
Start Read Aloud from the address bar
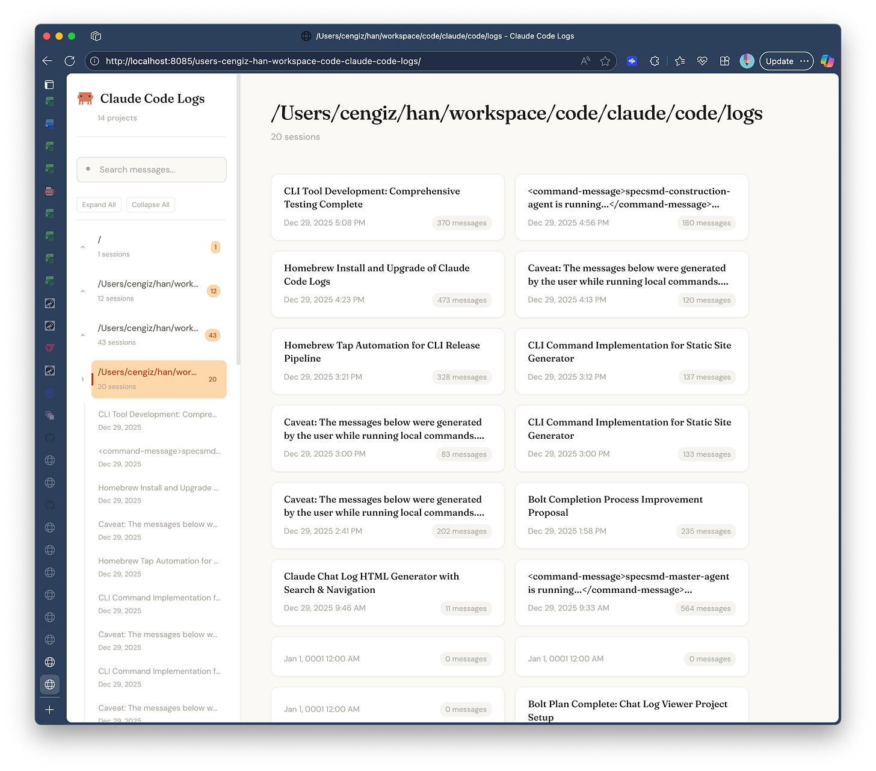click(x=585, y=61)
